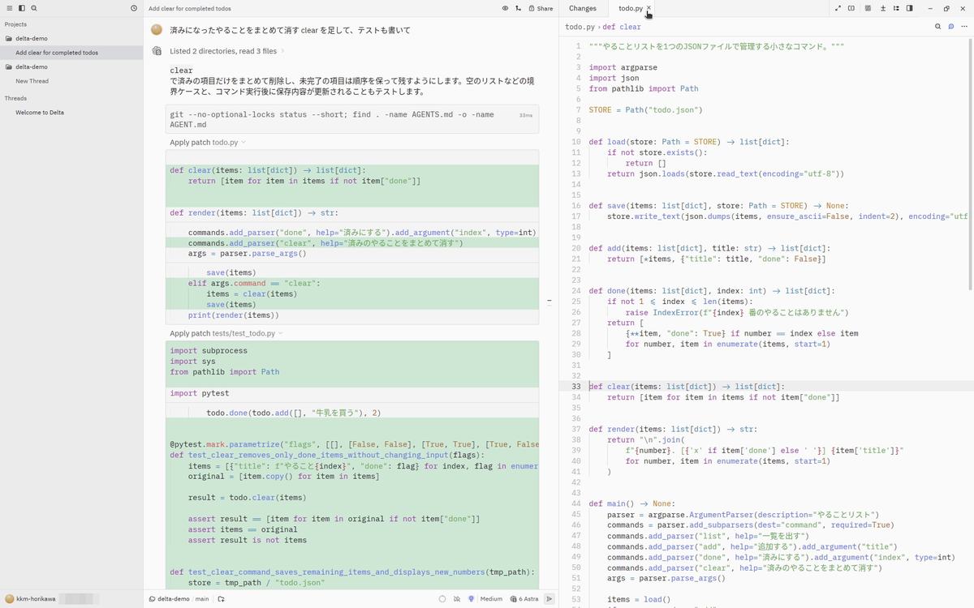Click the 'def clear' breadcrumb
This screenshot has width=974, height=608.
point(622,27)
